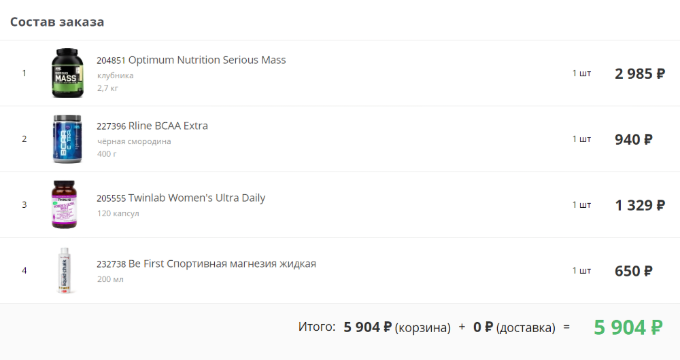The image size is (680, 360).
Task: Open the Be First Спортивная магнезия жидкая link
Action: coord(222,264)
